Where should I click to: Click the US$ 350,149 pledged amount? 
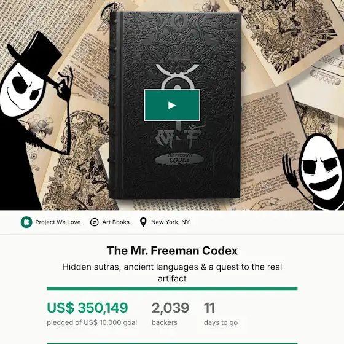87,308
